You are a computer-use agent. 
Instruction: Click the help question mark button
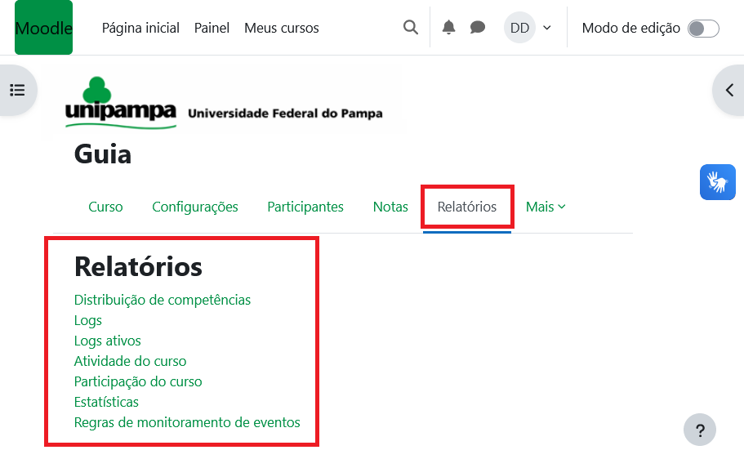click(699, 430)
